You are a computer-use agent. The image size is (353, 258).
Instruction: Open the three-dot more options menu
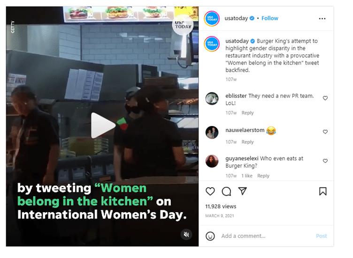pyautogui.click(x=322, y=18)
